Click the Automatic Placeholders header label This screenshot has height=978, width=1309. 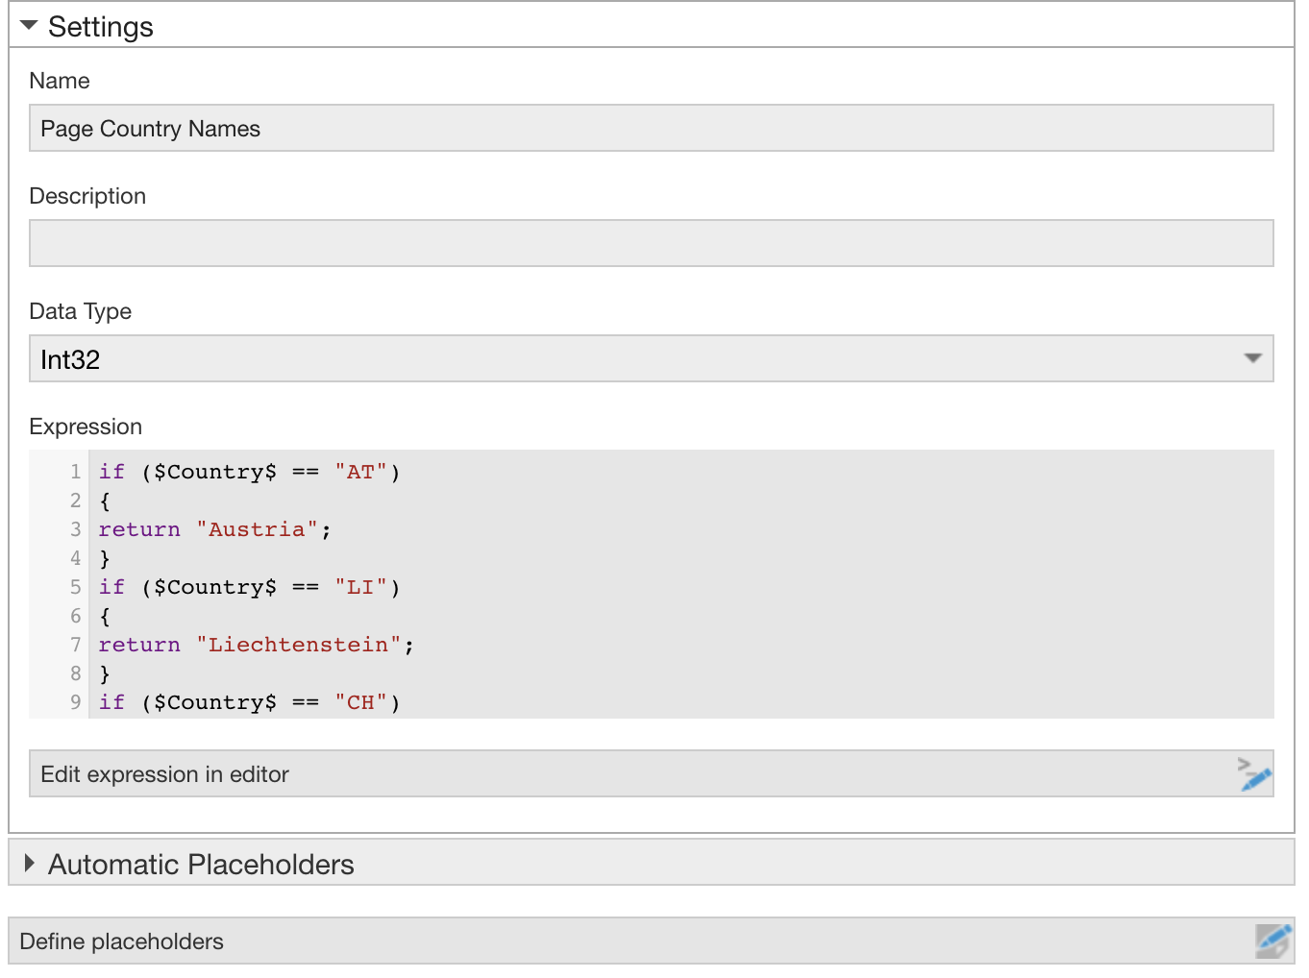pos(201,864)
